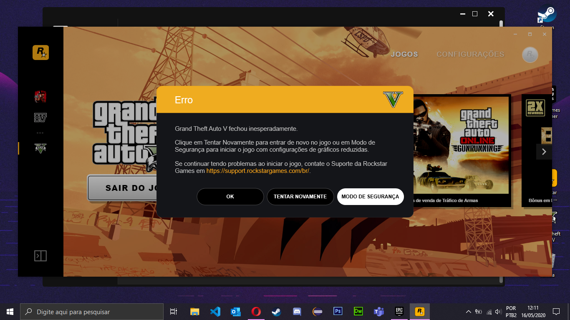Minimize the Rockstar launcher window

515,34
